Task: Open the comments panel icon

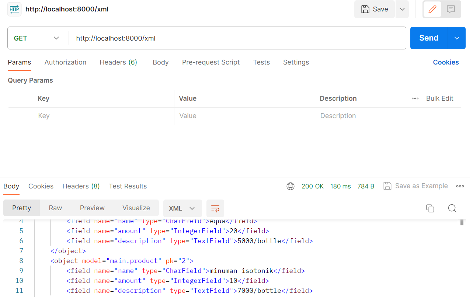Action: click(x=451, y=9)
